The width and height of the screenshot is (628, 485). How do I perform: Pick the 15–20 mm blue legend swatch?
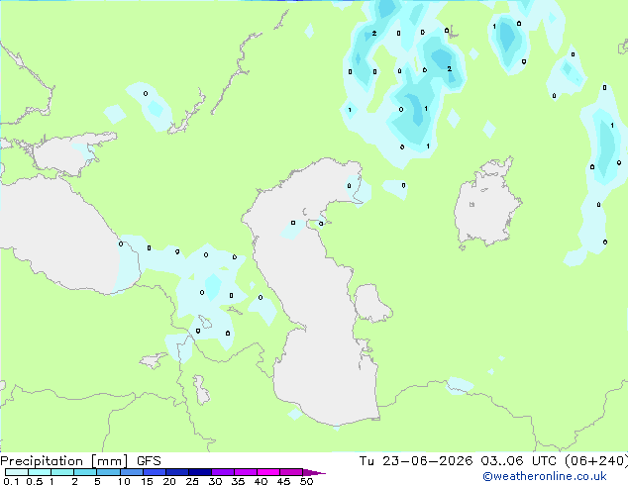click(x=154, y=472)
